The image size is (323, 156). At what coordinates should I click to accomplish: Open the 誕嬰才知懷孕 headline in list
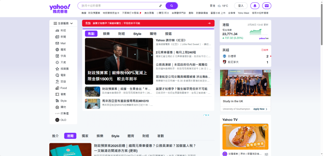[x=182, y=89]
